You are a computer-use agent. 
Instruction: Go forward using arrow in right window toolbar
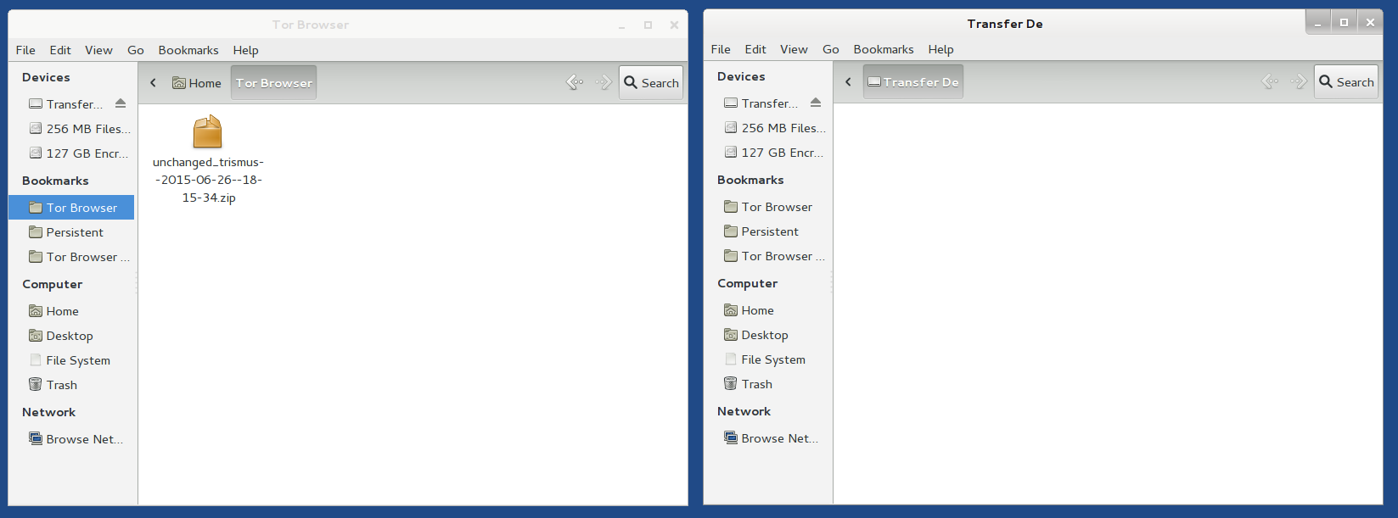(x=1299, y=81)
